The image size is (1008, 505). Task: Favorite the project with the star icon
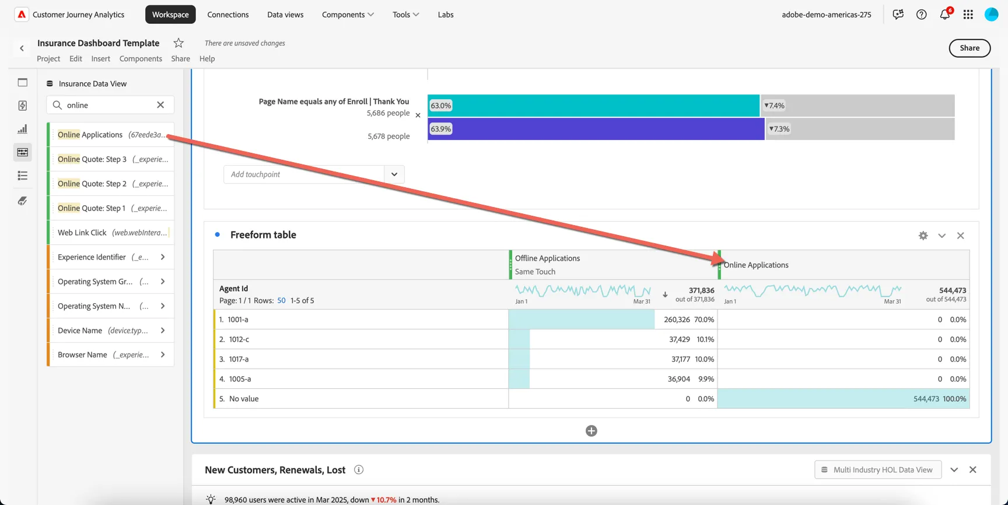pyautogui.click(x=178, y=43)
